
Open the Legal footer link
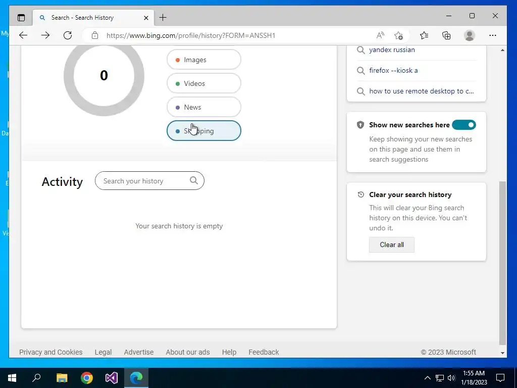tap(103, 352)
